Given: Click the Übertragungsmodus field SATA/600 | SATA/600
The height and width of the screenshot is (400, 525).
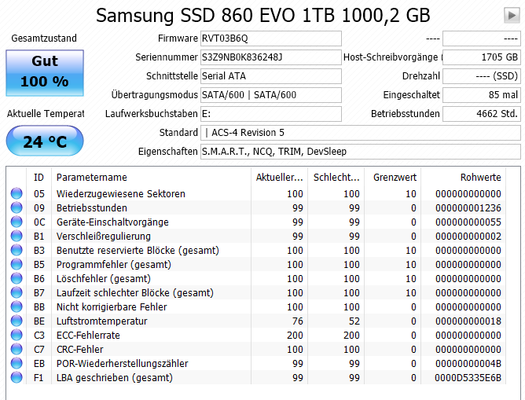Looking at the screenshot, I should (x=271, y=95).
